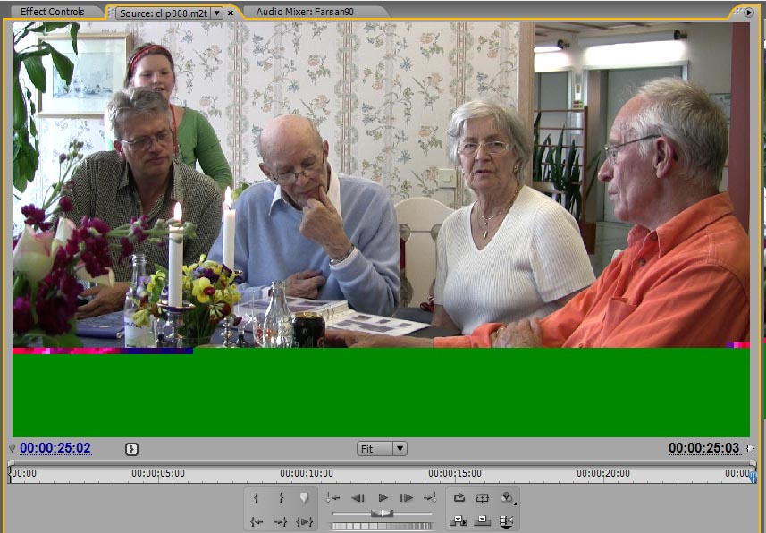The image size is (766, 533).
Task: Click the triangle left of current timecode
Action: coord(13,448)
